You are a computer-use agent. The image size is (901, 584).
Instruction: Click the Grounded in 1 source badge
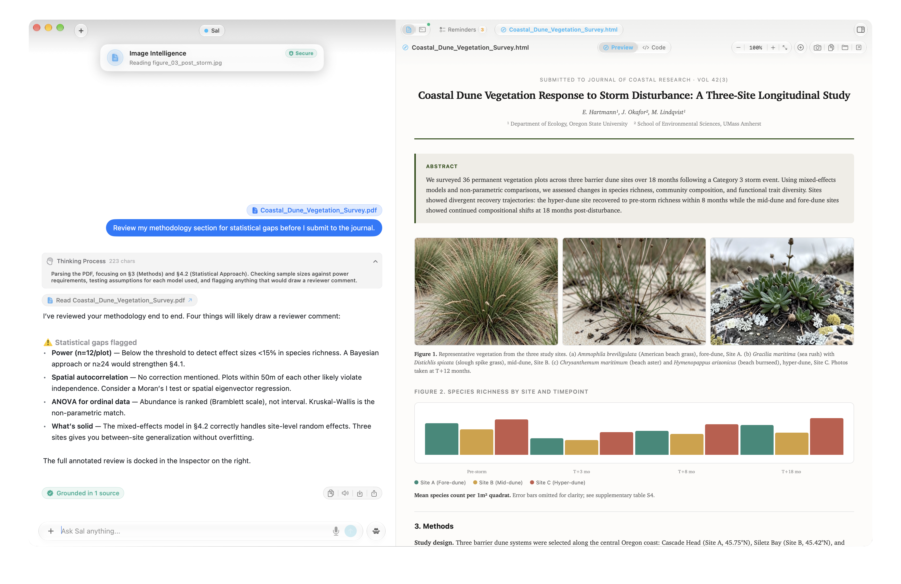pos(83,493)
